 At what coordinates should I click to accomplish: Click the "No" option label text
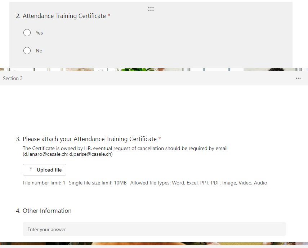39,51
